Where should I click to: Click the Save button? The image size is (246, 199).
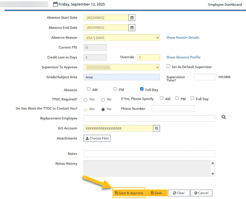click(156, 193)
